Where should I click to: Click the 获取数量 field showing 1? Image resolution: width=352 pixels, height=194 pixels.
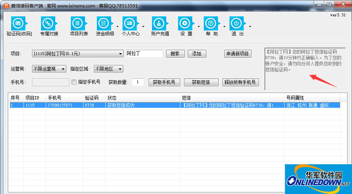(137, 82)
